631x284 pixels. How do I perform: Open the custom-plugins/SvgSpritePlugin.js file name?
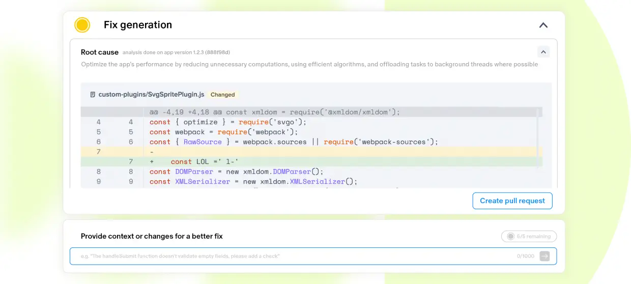pyautogui.click(x=151, y=95)
